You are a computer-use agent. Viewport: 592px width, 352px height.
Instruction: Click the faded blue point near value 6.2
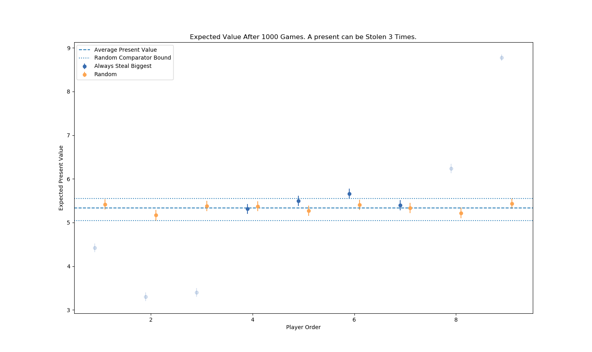pyautogui.click(x=451, y=169)
